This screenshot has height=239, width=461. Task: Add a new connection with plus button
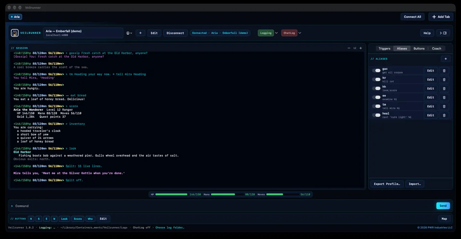140,33
